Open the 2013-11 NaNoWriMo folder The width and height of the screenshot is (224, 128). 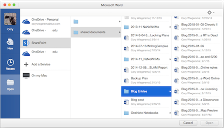coord(146,27)
